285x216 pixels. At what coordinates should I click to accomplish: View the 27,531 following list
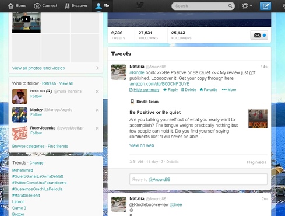[148, 35]
